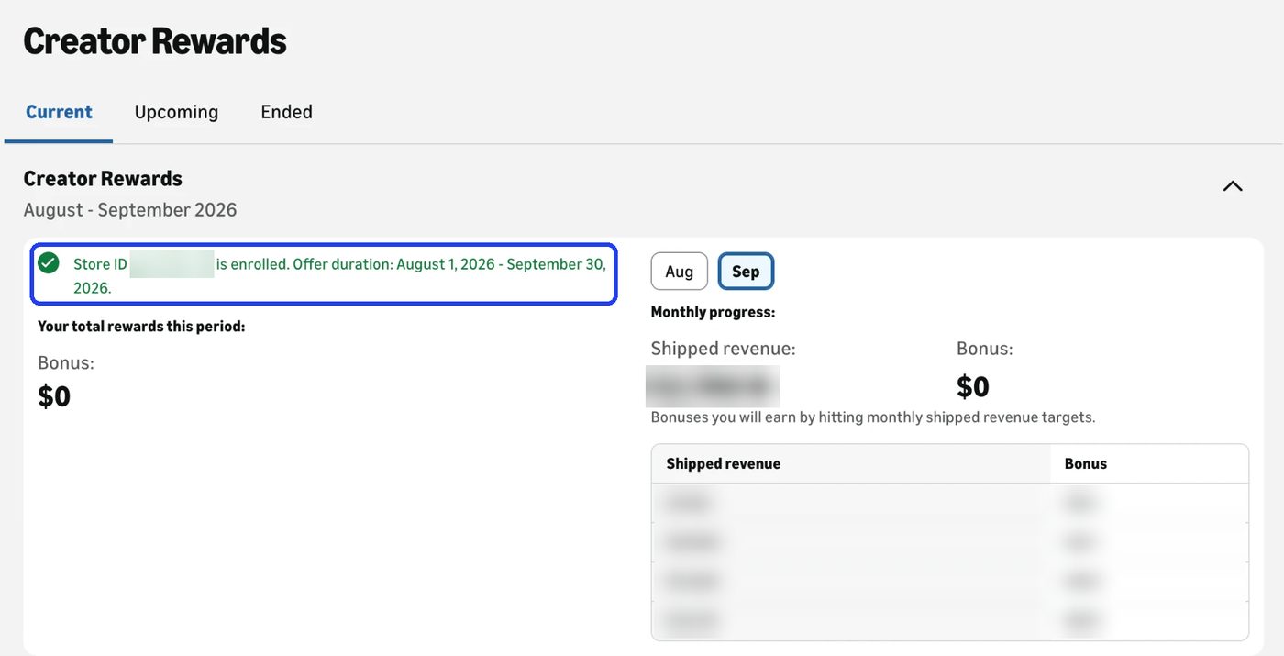Open the Ended tab
This screenshot has width=1284, height=656.
click(x=286, y=112)
